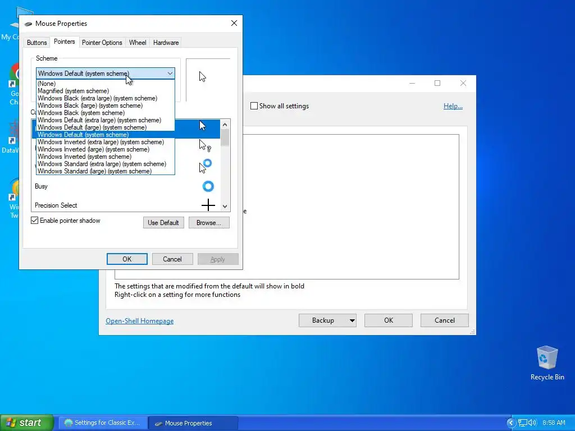Click the Windows start button
This screenshot has width=575, height=431.
point(26,423)
